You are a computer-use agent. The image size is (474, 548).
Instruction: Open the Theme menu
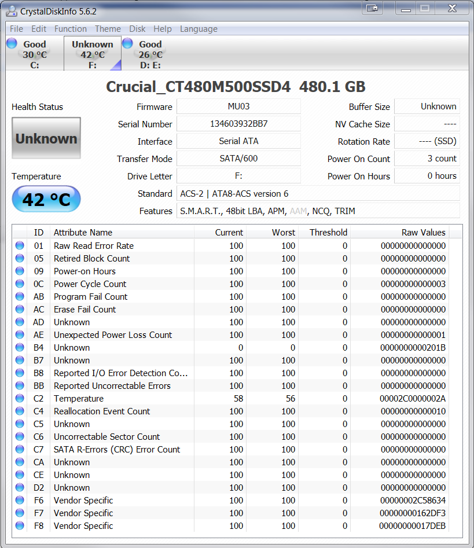click(108, 29)
